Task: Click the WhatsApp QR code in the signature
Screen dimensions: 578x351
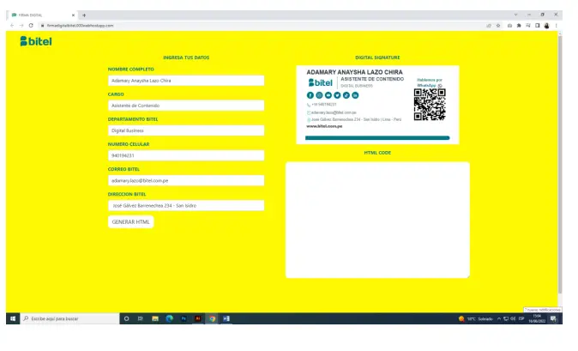Action: click(430, 105)
